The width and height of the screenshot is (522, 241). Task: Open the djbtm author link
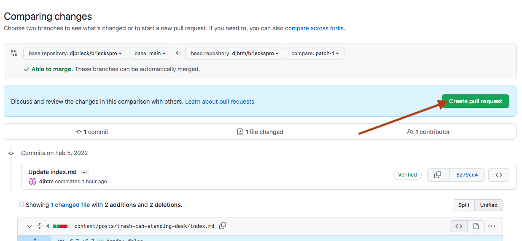point(46,182)
